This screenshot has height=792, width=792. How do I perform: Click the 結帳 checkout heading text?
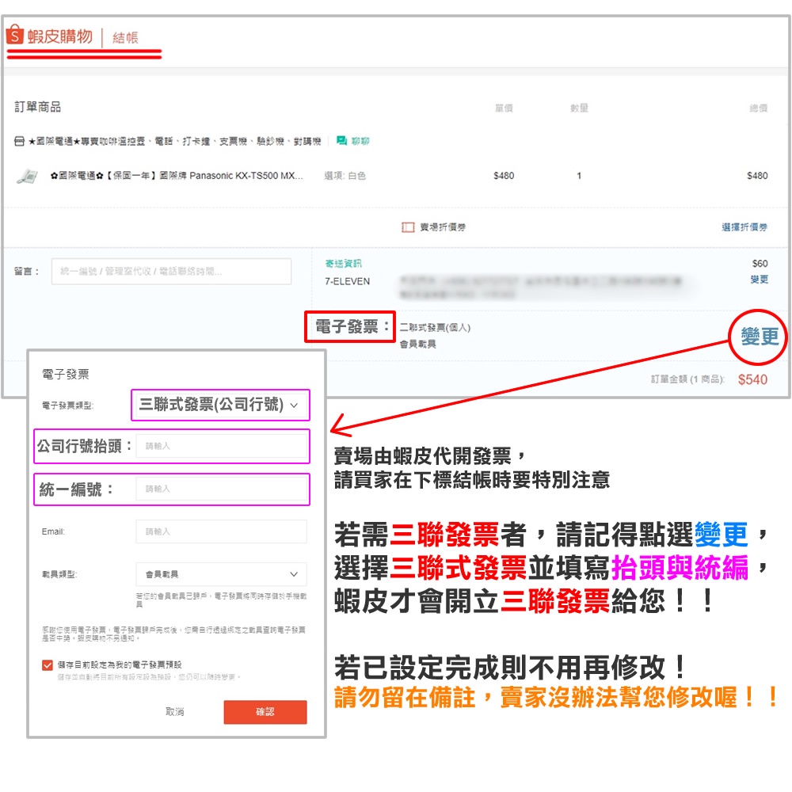[125, 38]
